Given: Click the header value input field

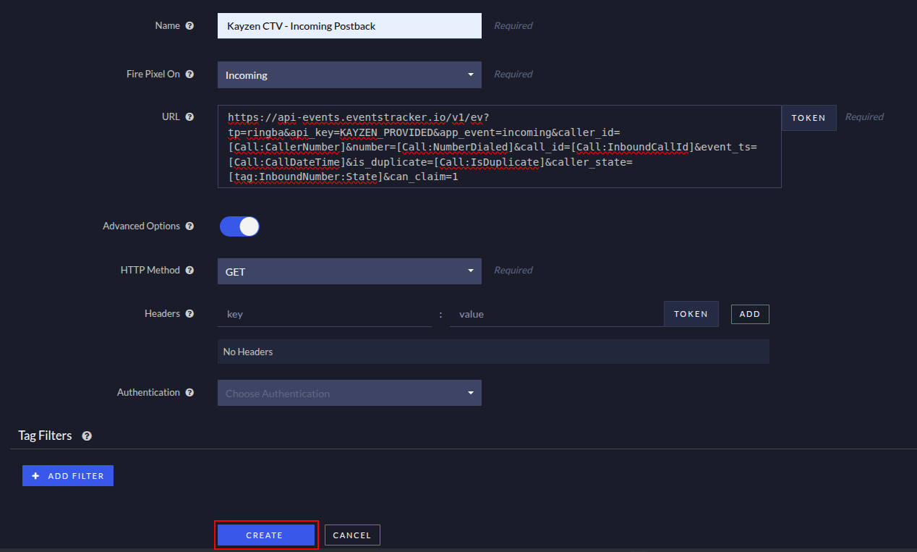Looking at the screenshot, I should [557, 314].
